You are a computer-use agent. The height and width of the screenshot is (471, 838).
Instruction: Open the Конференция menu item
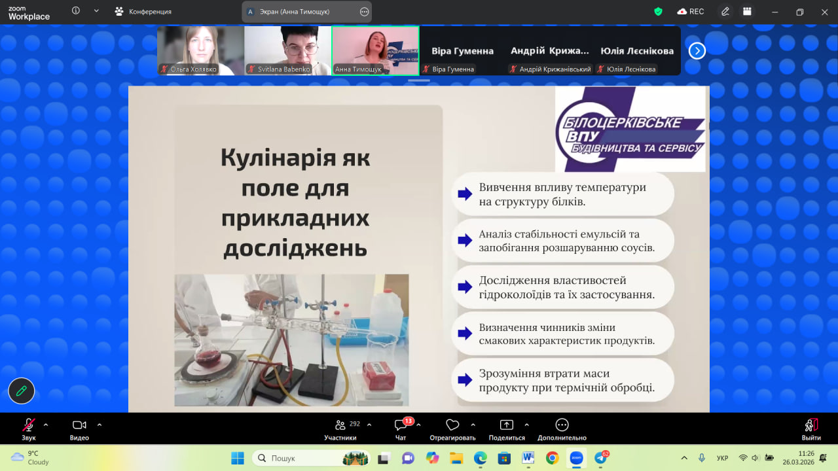click(143, 12)
